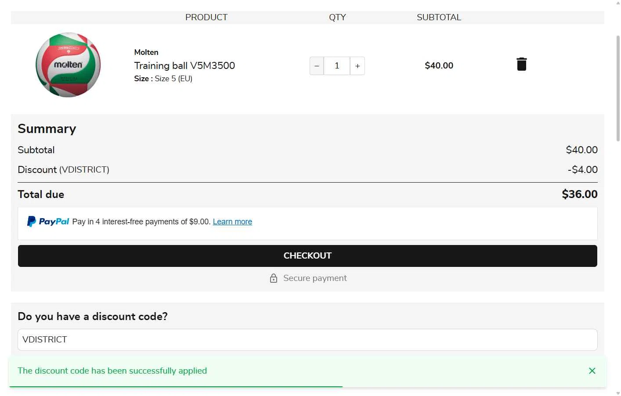This screenshot has width=621, height=396.
Task: Click the Size 5 (EU) product option text
Action: 173,79
